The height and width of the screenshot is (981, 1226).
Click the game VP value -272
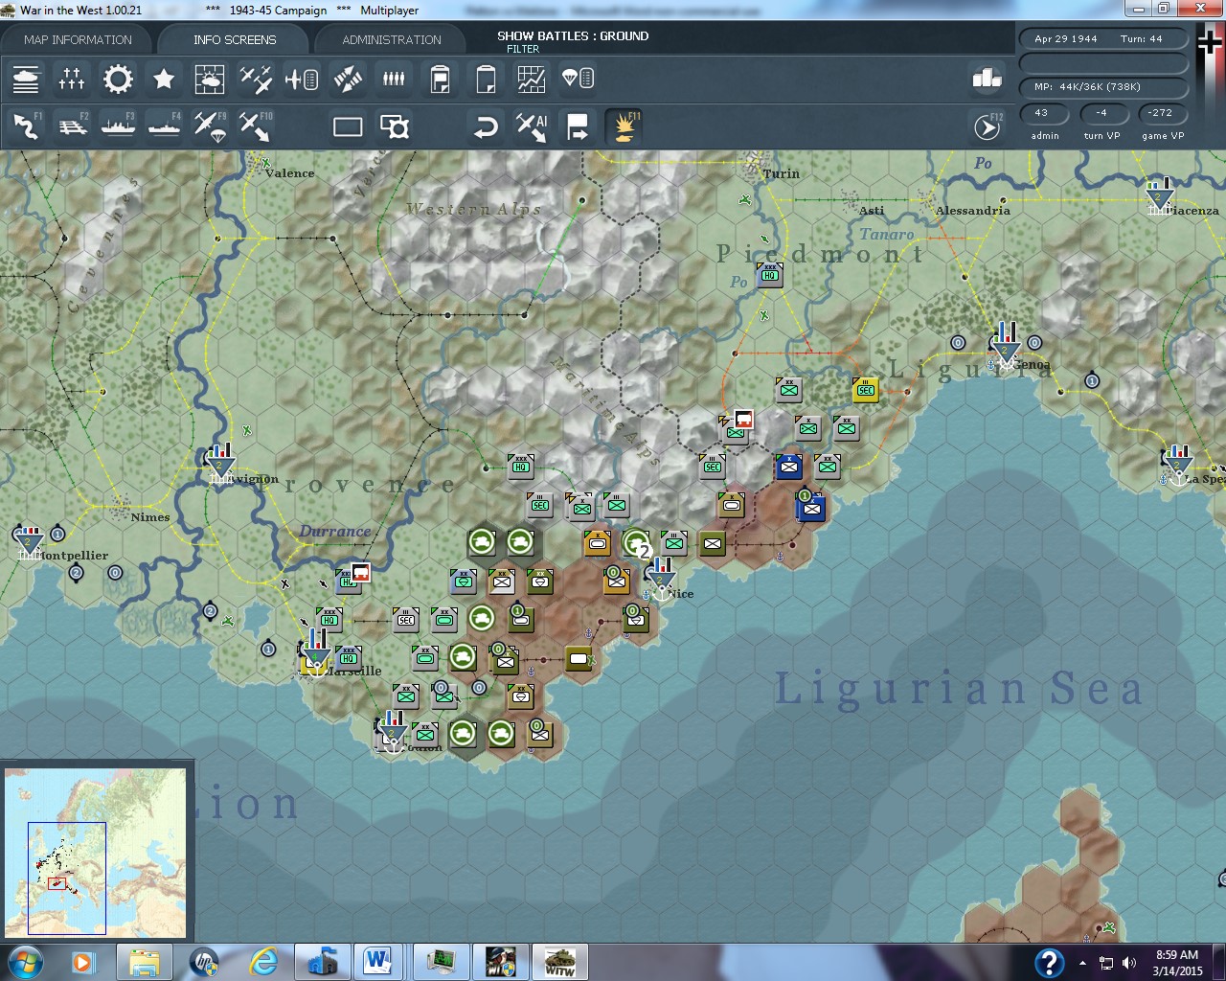click(1161, 113)
